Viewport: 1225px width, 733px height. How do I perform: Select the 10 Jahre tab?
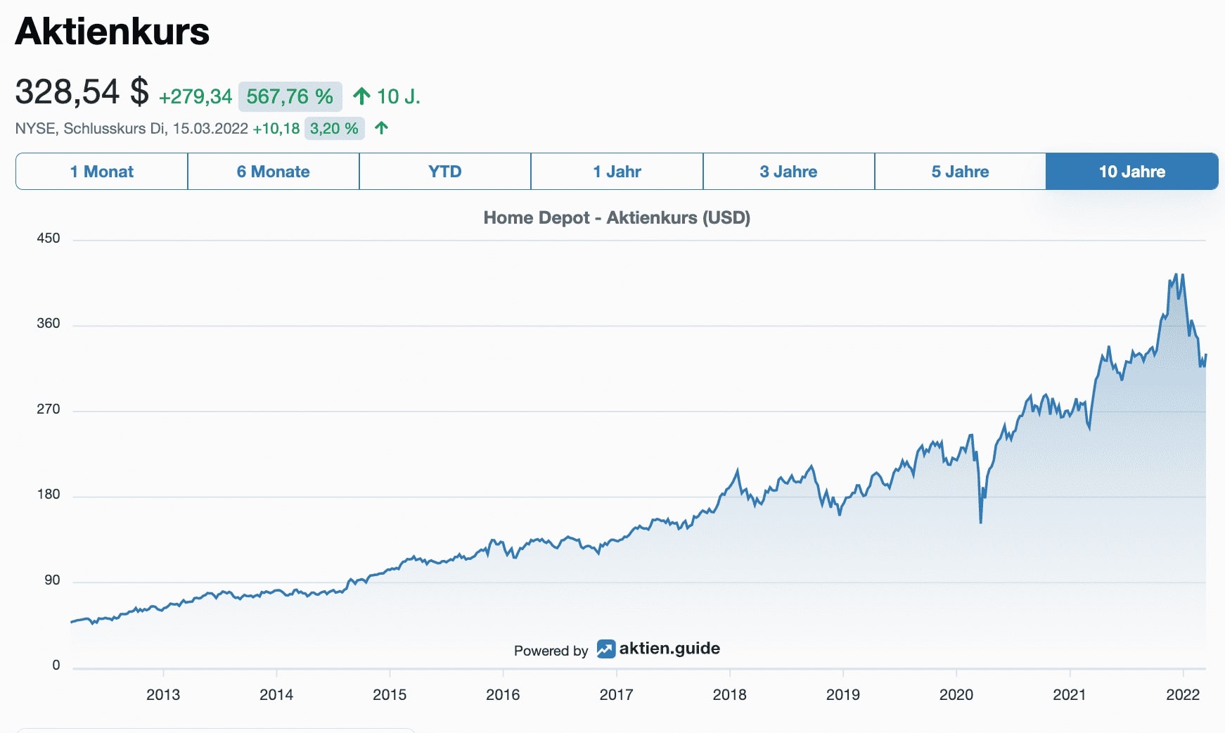pos(1132,172)
